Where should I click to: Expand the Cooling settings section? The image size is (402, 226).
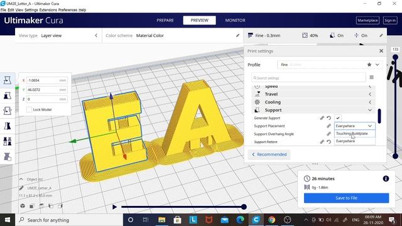point(313,102)
